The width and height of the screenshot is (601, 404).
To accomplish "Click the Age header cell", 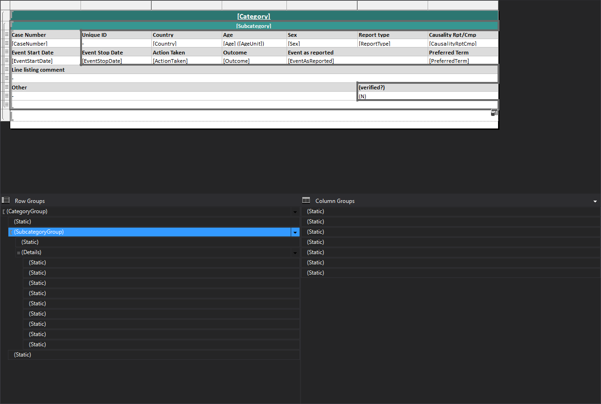I will (254, 35).
